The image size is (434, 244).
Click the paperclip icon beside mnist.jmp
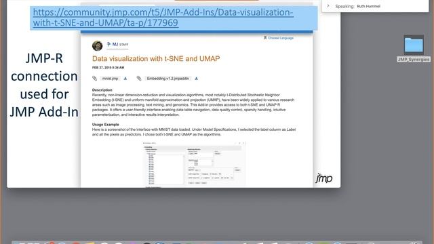tap(95, 79)
